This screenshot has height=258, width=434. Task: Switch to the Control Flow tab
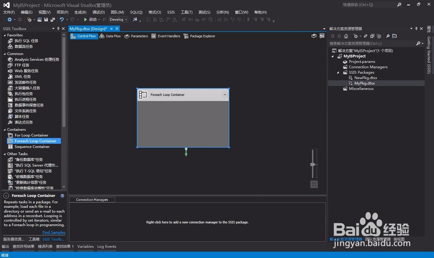coord(84,36)
